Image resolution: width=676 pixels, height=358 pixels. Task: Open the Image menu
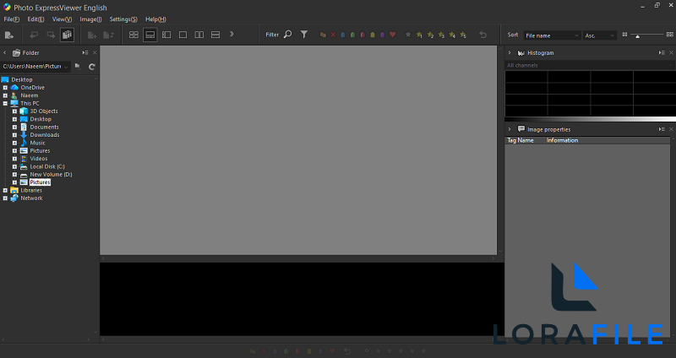coord(90,19)
